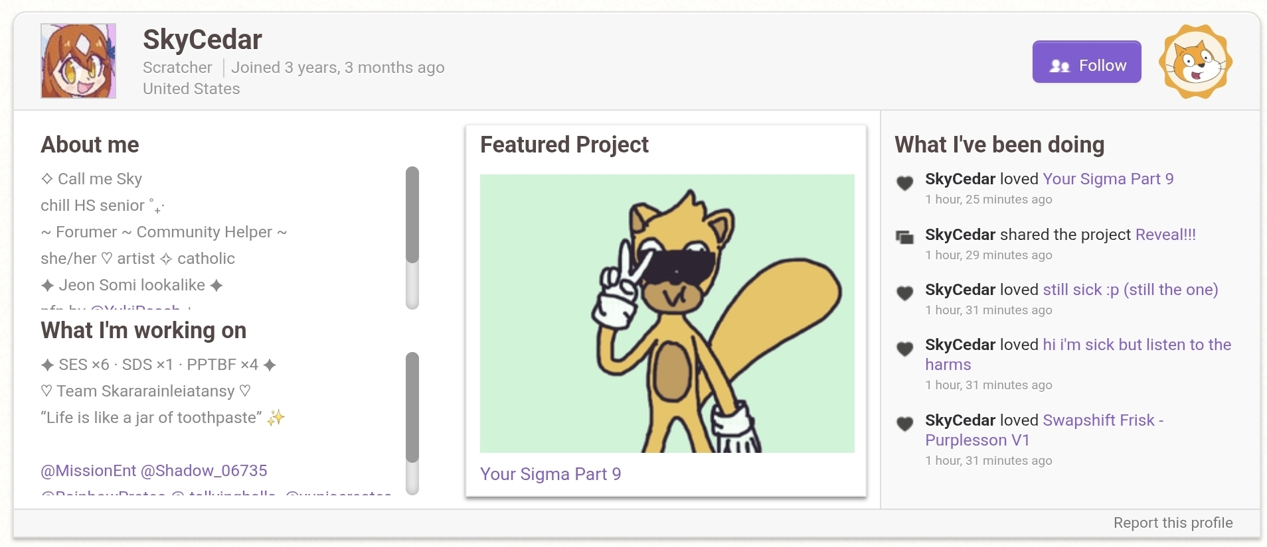
Task: Open the 'Your Sigma Part 9' project link
Action: (x=1108, y=178)
